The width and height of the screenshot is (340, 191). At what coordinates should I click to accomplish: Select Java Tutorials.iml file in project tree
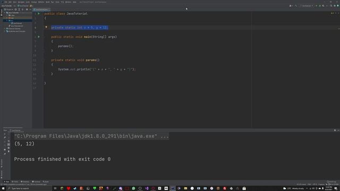click(16, 26)
